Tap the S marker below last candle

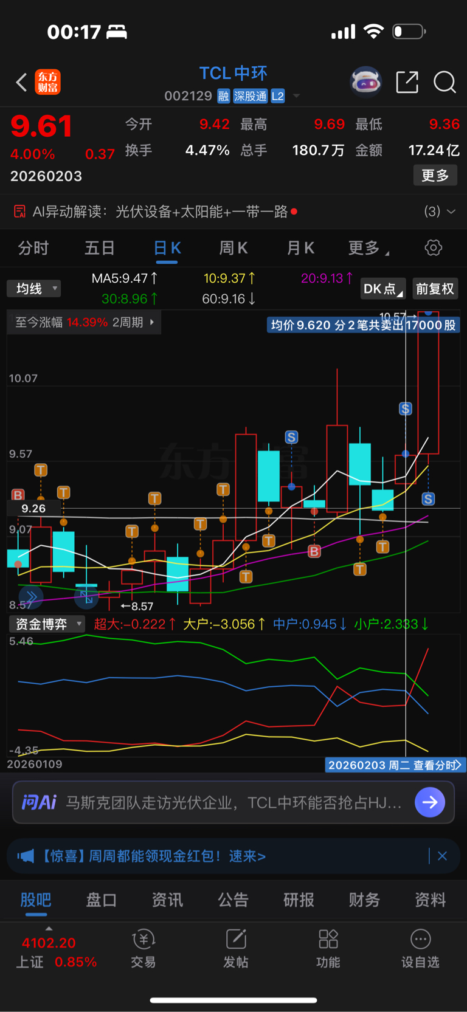[x=429, y=499]
